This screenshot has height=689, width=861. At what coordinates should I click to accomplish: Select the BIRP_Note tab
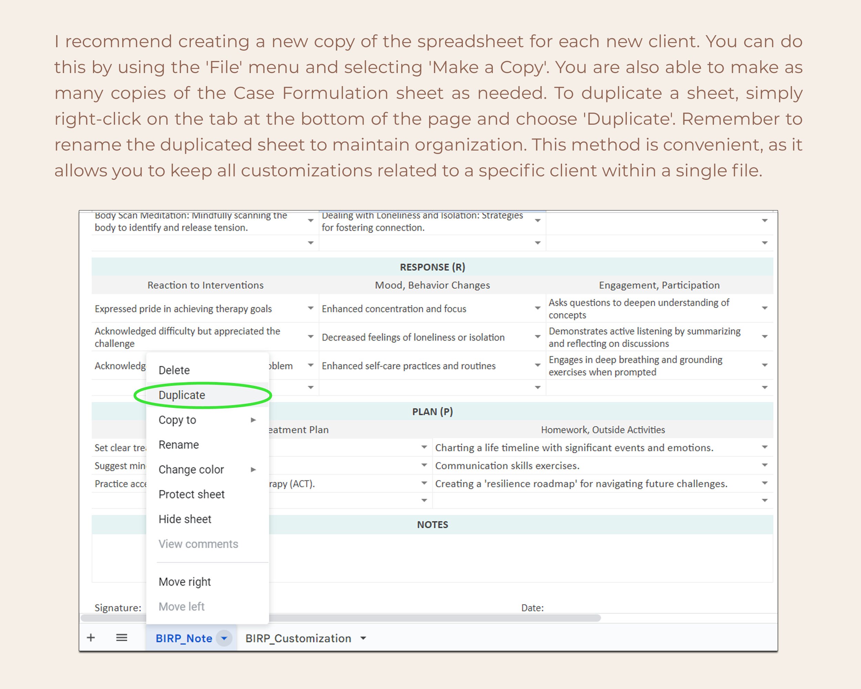185,638
